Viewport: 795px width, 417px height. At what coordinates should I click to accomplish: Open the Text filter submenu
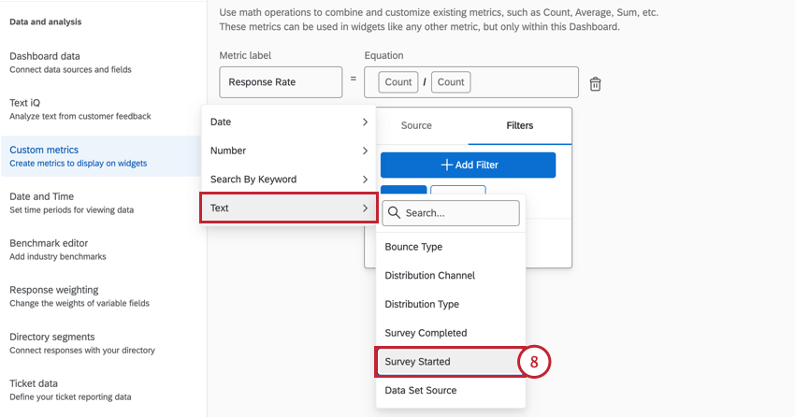tap(288, 208)
